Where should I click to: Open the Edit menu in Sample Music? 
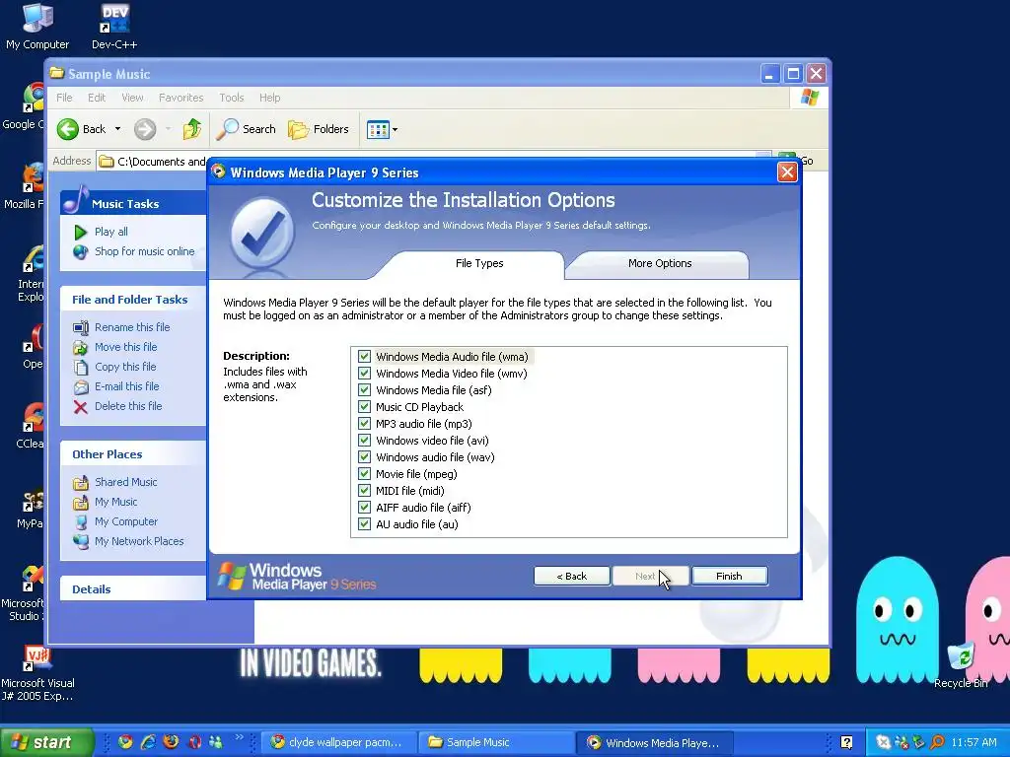pyautogui.click(x=97, y=98)
